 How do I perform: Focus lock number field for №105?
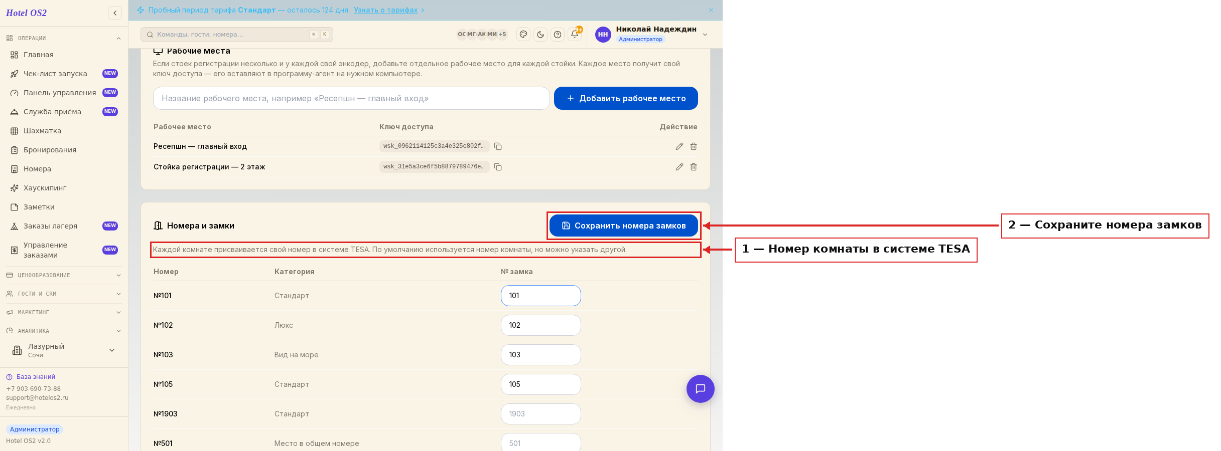tap(541, 384)
